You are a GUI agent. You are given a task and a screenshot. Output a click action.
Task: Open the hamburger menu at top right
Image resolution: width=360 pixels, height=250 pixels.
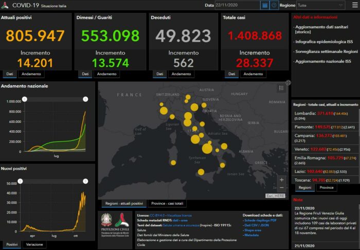[354, 5]
